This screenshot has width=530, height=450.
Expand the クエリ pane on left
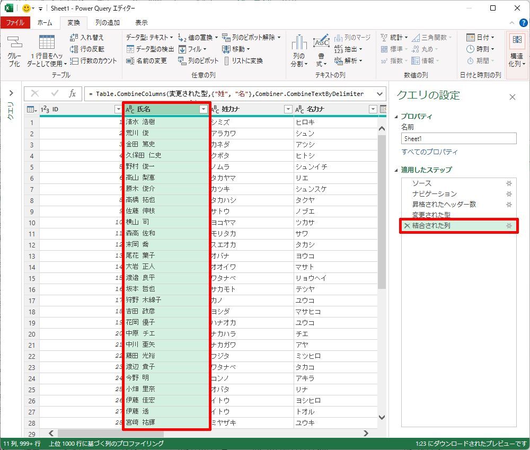coord(10,93)
